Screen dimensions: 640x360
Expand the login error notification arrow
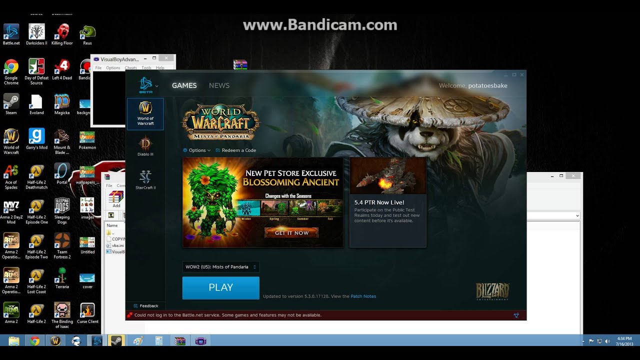point(516,315)
